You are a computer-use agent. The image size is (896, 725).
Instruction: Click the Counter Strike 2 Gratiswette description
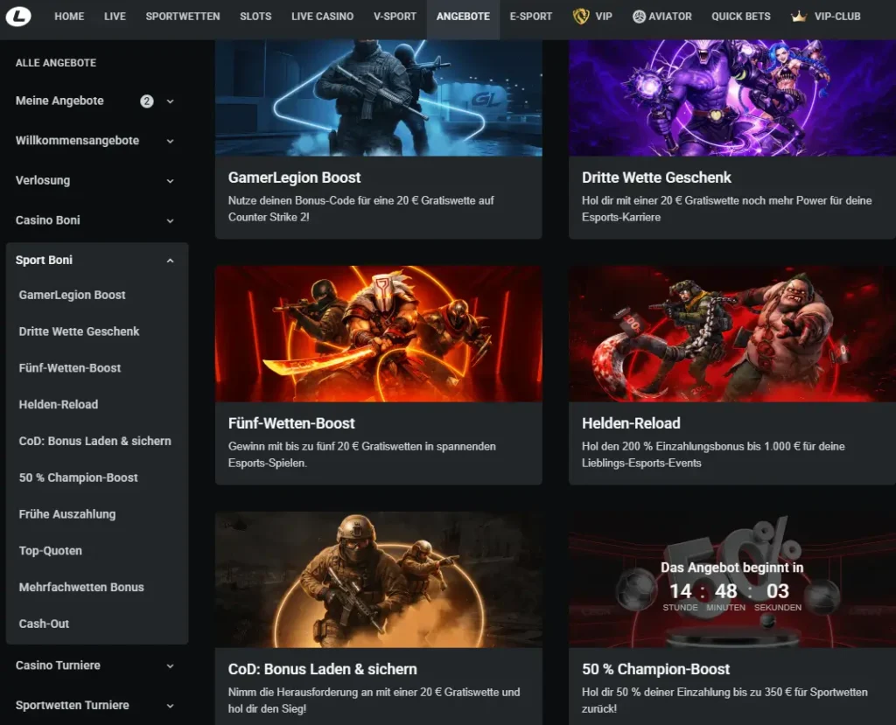(x=361, y=209)
